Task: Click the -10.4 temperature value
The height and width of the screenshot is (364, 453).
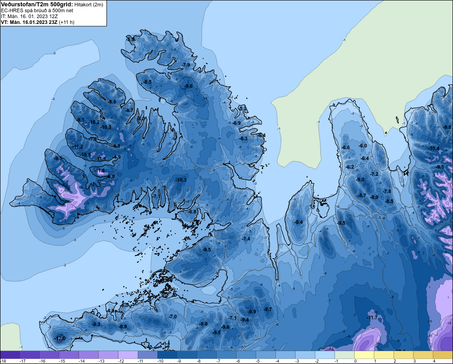Action: (434, 149)
